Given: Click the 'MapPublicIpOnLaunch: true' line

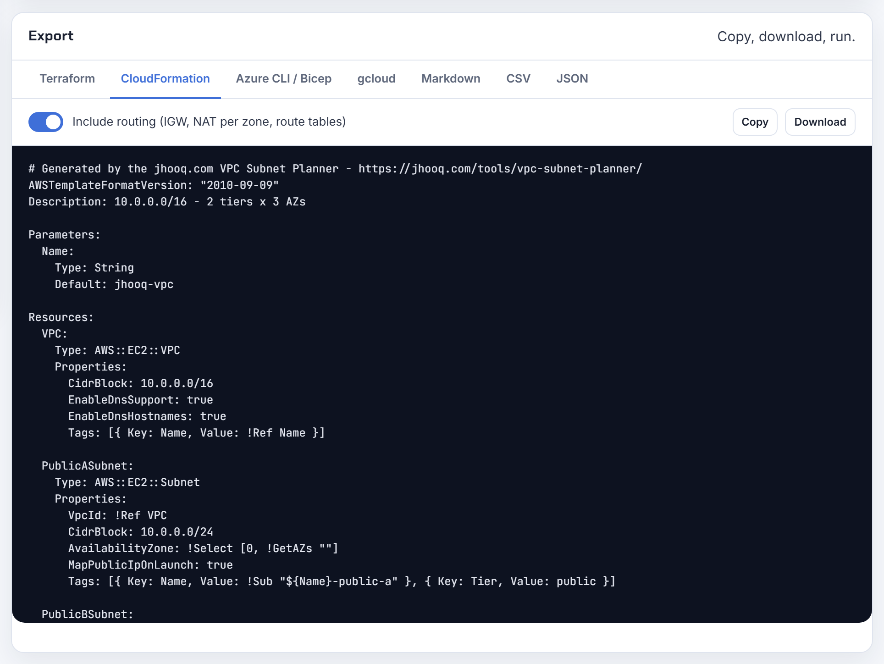Looking at the screenshot, I should click(150, 565).
